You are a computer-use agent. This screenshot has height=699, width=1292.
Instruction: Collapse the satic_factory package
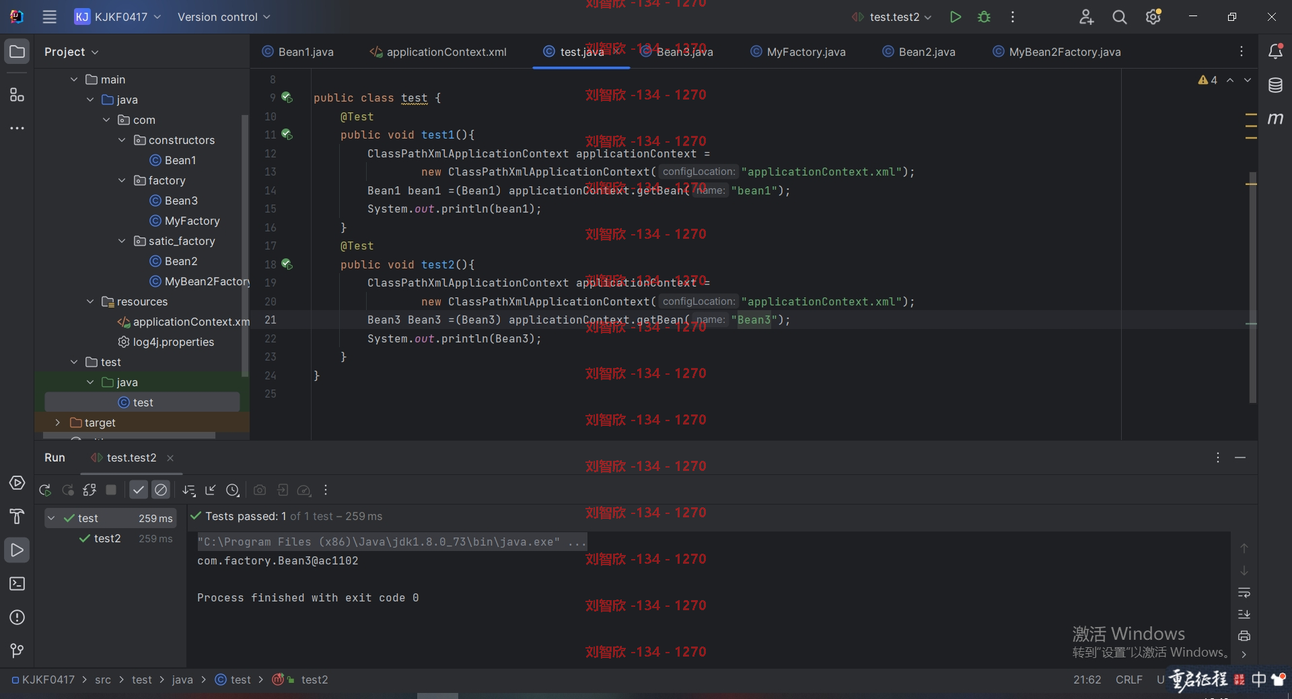click(122, 241)
